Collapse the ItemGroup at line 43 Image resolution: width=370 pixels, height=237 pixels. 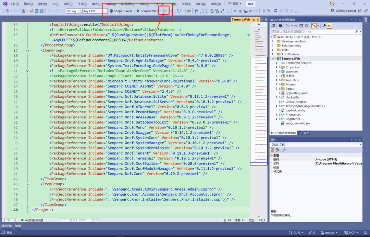[28, 184]
